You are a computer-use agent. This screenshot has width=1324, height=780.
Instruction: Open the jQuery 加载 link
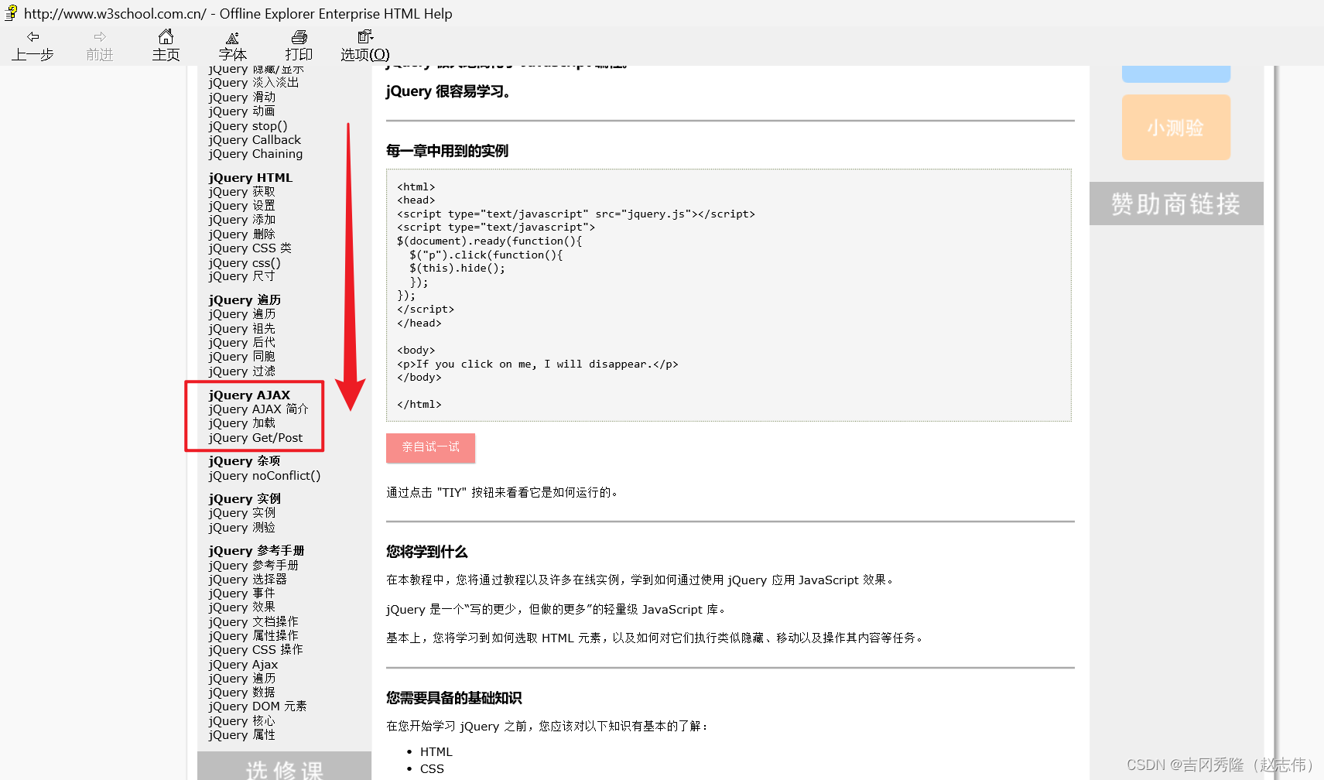(241, 423)
